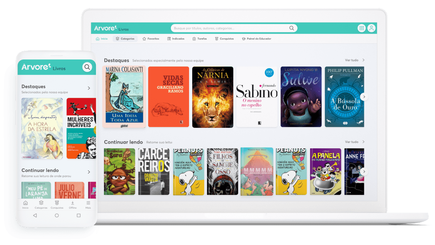
Task: Advance the Continuar lendo carousel with its right arrow
Action: [x=364, y=172]
